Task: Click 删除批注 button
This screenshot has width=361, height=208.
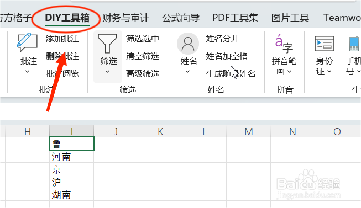Action: point(62,56)
